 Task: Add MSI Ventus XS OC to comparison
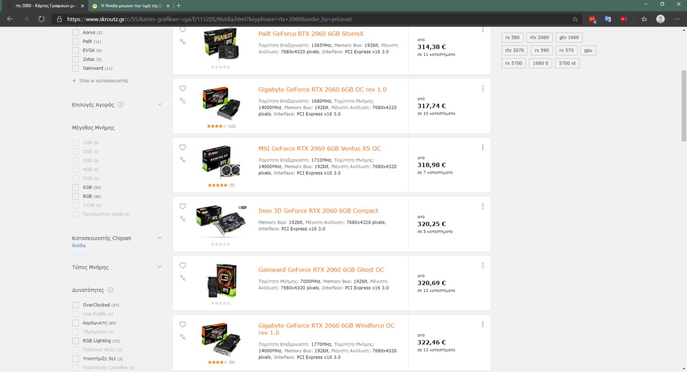182,159
